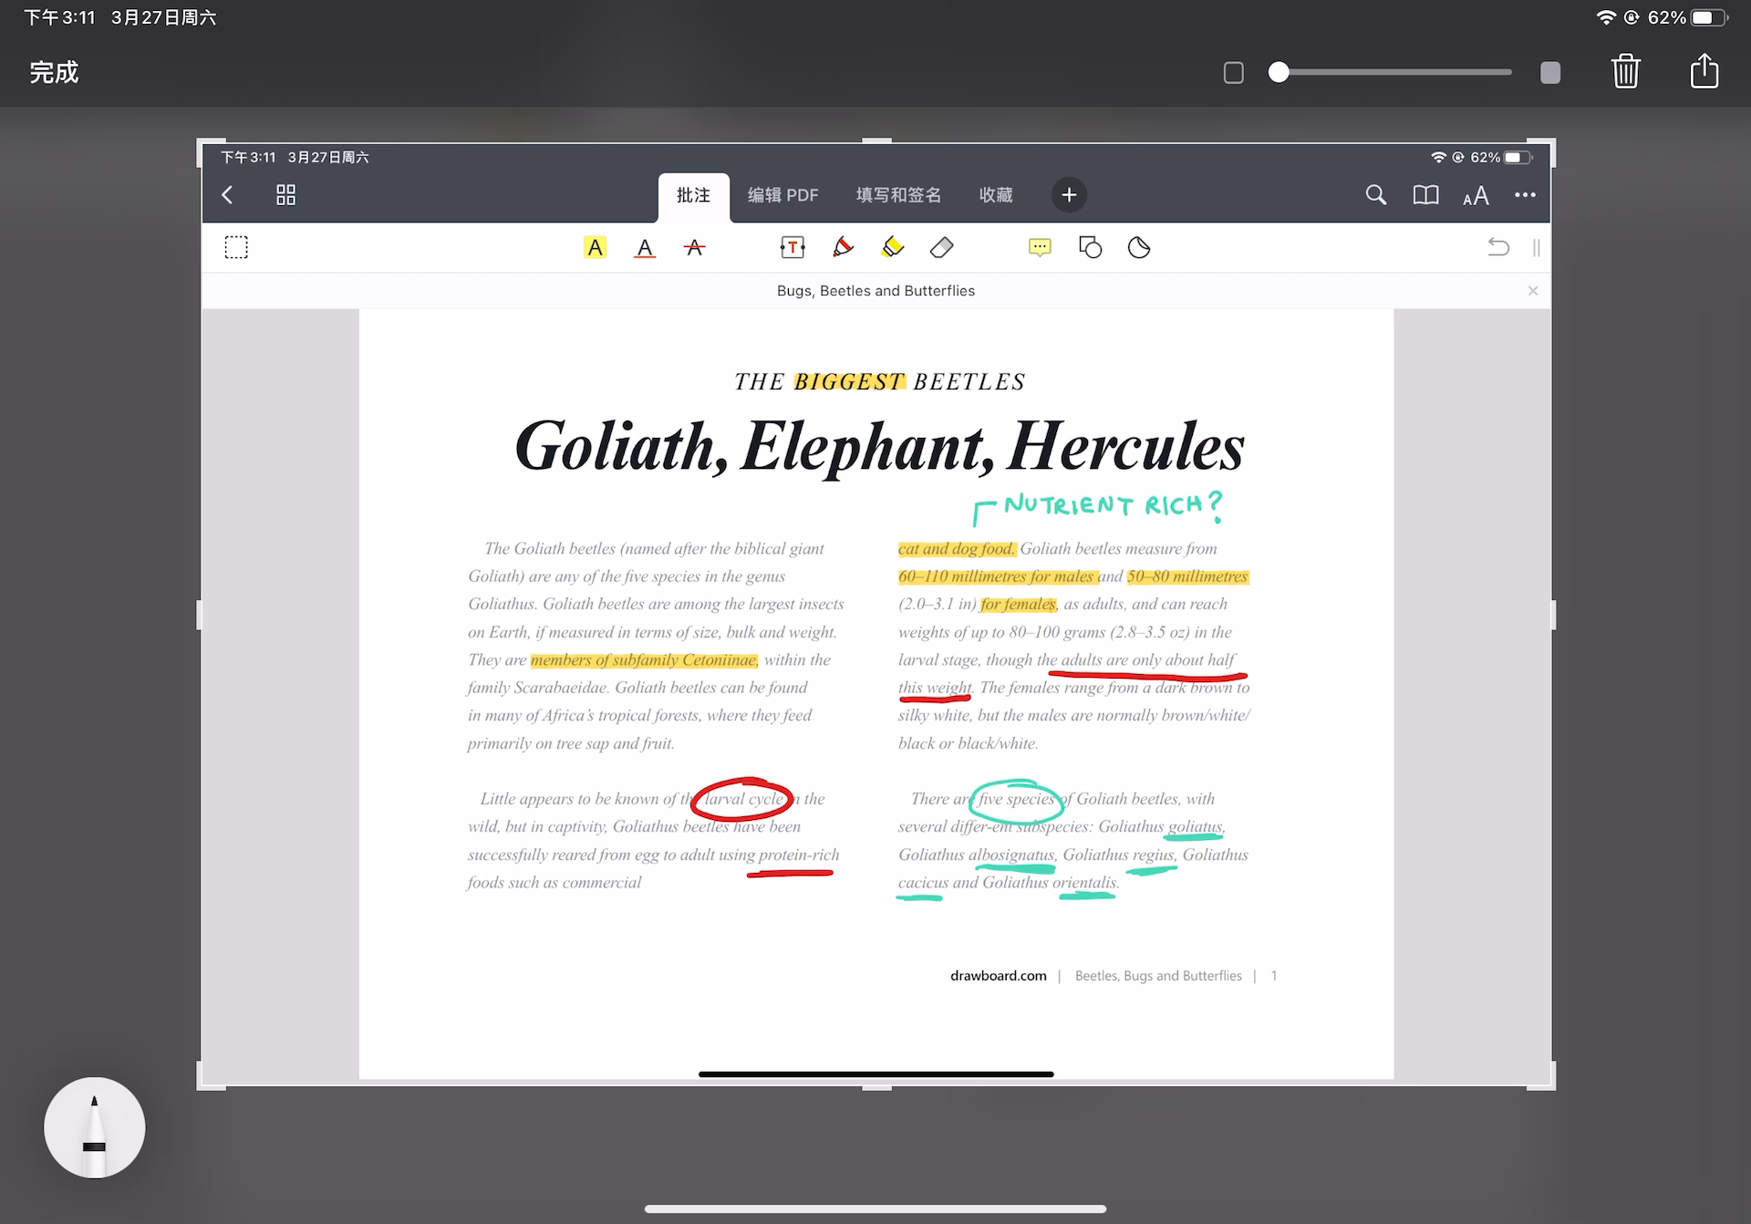Open the share sheet icon
The width and height of the screenshot is (1751, 1224).
(1704, 71)
